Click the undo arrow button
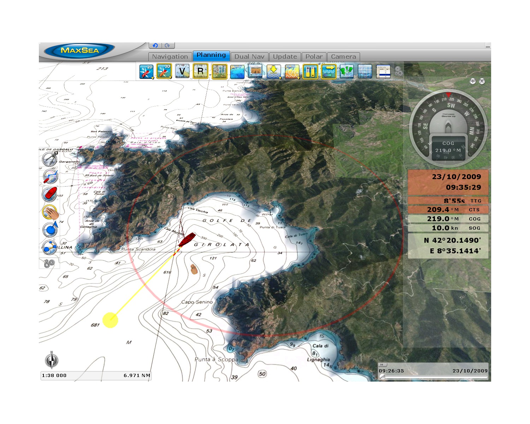530x424 pixels. (x=155, y=46)
